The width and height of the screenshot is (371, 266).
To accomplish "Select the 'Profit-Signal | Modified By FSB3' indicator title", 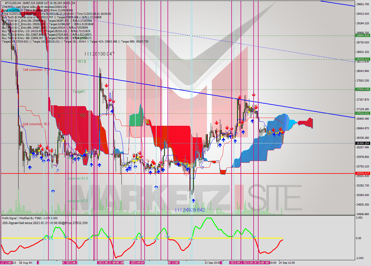I will pos(22,218).
